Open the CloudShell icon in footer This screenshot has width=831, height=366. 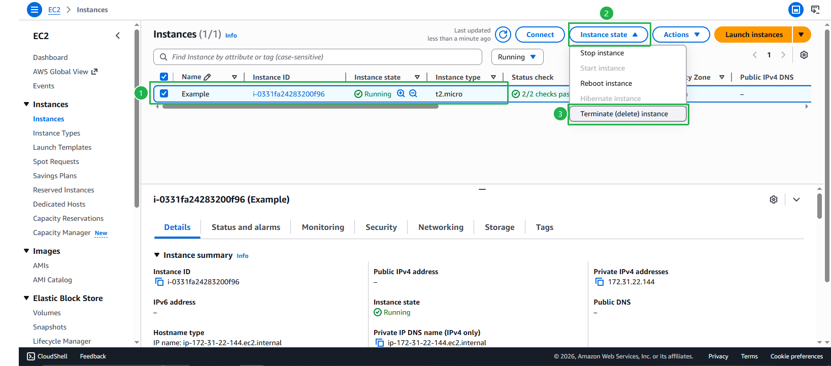[x=31, y=356]
